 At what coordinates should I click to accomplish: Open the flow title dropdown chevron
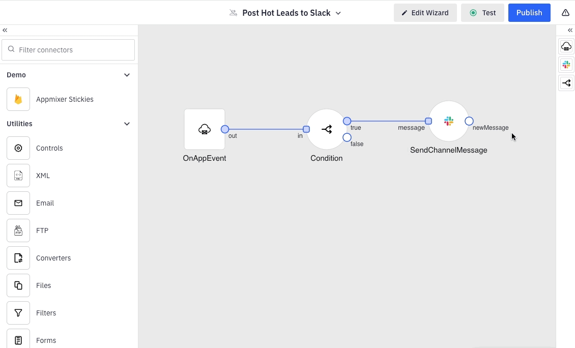tap(338, 13)
